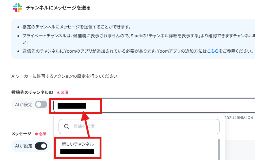Image resolution: width=255 pixels, height=160 pixels.
Task: Focus the 候補を検索 search field
Action: (139, 126)
